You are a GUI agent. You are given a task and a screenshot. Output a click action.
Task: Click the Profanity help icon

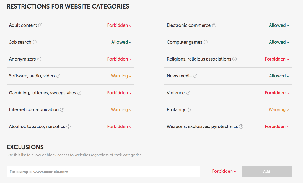[189, 110]
